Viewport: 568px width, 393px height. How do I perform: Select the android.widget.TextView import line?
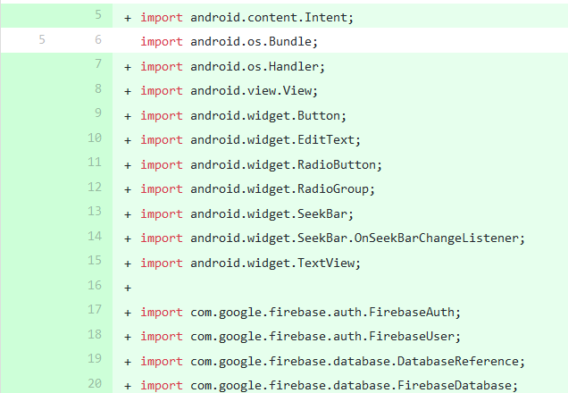click(x=251, y=263)
